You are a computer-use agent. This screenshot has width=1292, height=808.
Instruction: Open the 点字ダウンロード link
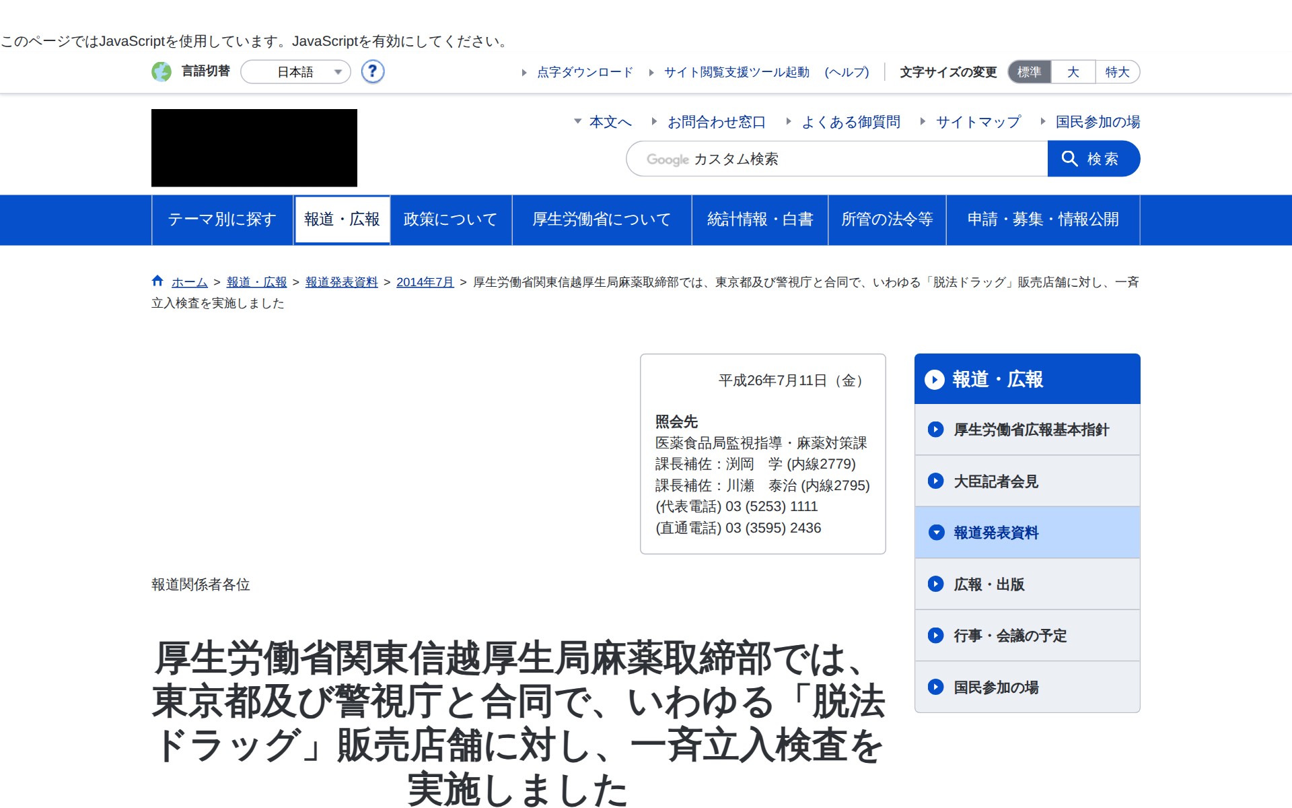[x=584, y=72]
